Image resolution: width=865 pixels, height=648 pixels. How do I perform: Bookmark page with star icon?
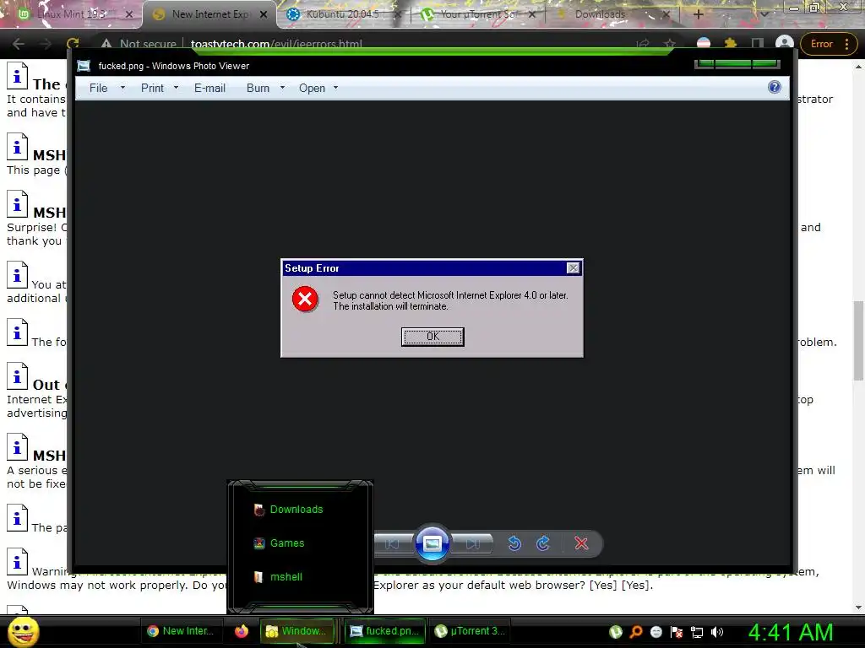tap(670, 44)
